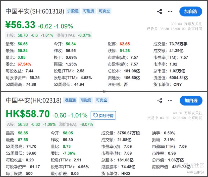Click share icon for 中国平安 HK:02318

(x=160, y=101)
